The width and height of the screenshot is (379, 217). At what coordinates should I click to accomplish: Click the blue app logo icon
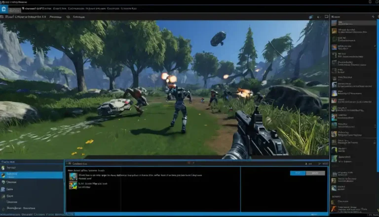tap(3, 9)
